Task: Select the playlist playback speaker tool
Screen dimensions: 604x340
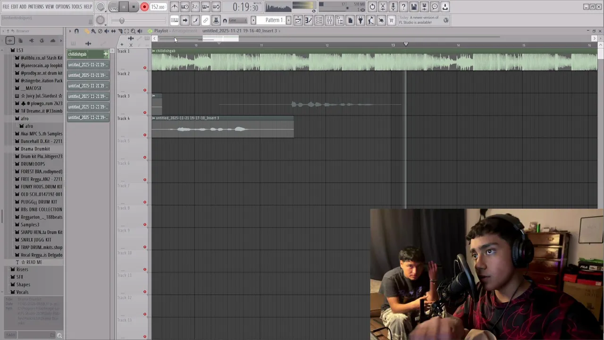Action: coord(140,31)
